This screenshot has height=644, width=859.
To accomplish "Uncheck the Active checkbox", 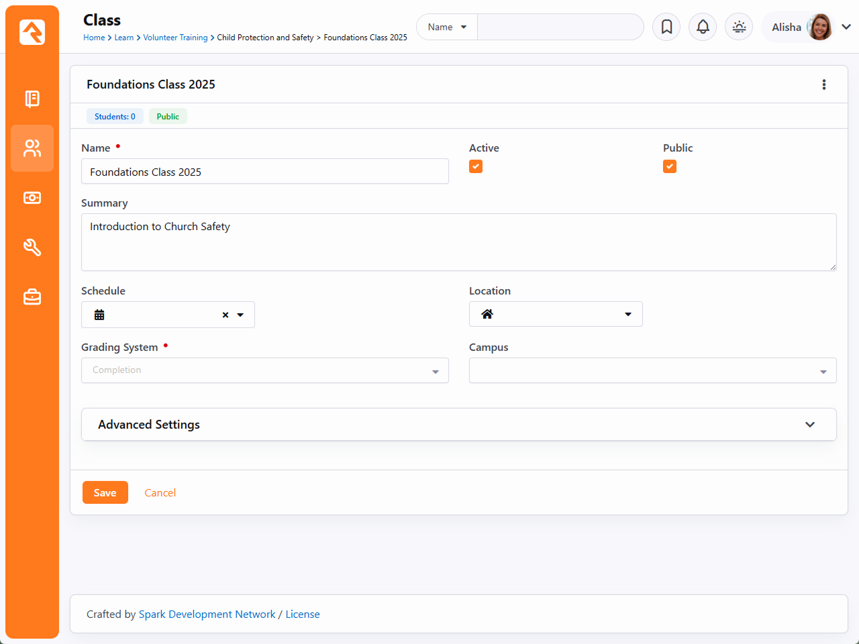I will pos(476,166).
